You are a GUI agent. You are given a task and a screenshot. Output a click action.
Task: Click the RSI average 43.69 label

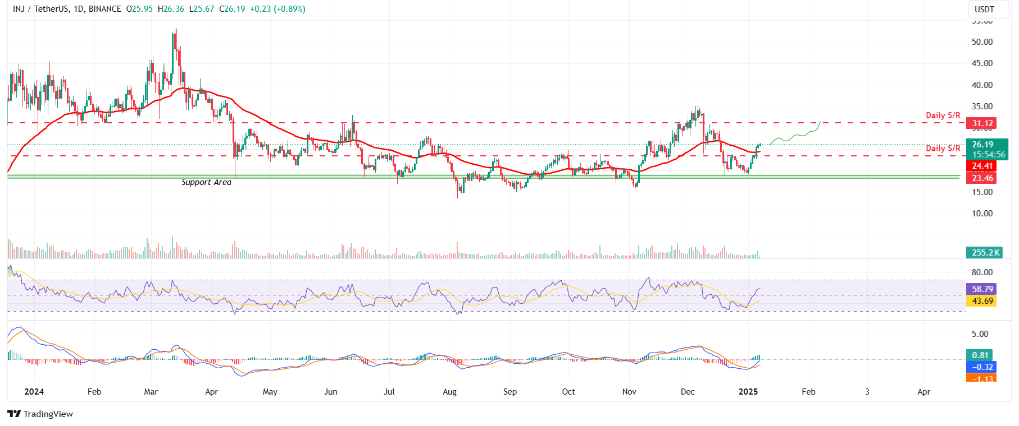tap(981, 301)
